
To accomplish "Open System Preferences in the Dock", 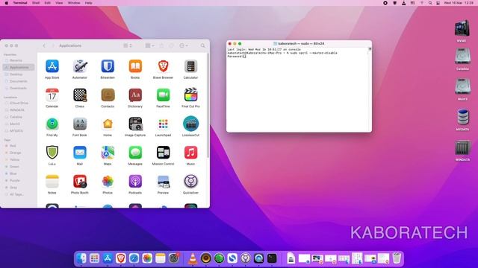I will [x=173, y=258].
